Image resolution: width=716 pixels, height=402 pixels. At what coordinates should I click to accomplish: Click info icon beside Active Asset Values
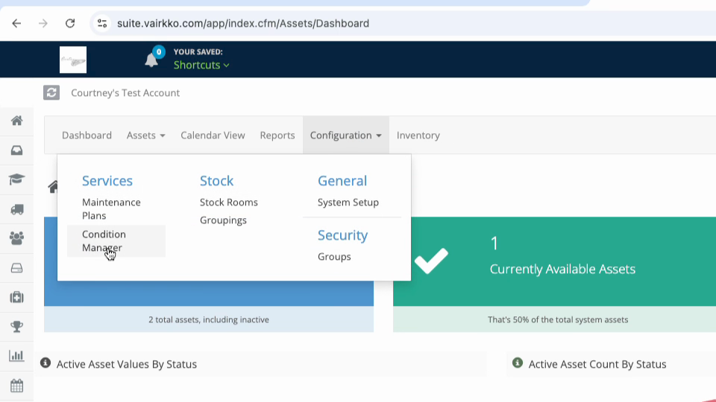click(x=45, y=363)
